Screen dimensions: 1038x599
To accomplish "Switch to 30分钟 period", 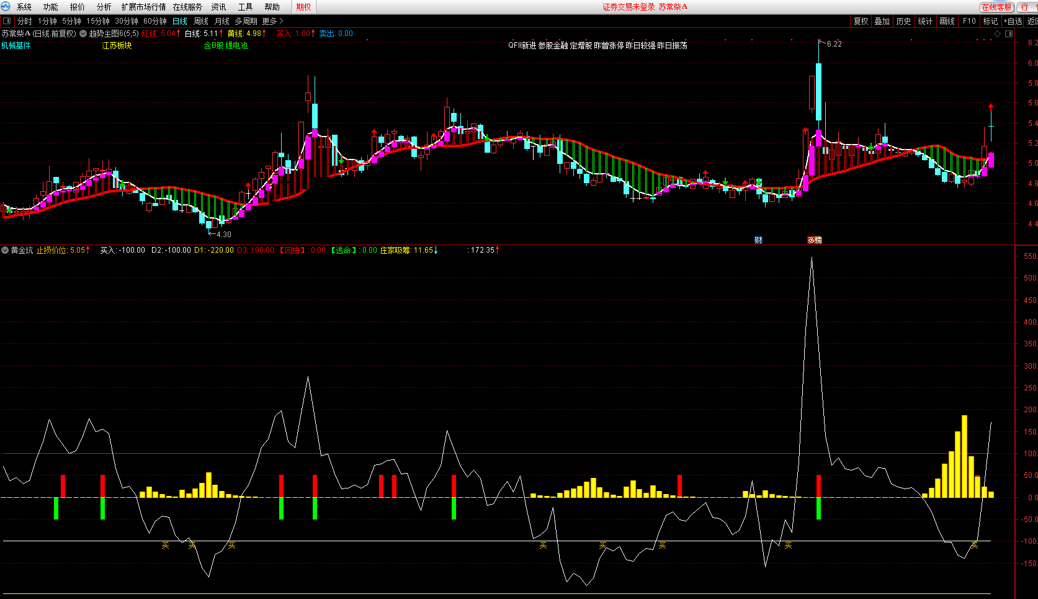I will 127,21.
